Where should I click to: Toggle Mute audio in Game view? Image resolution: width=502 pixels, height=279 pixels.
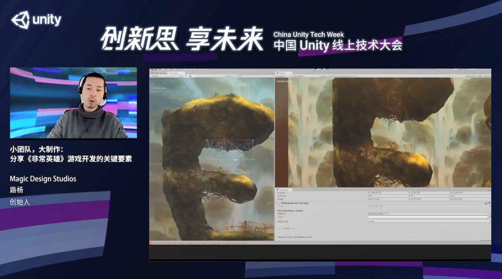click(x=470, y=76)
